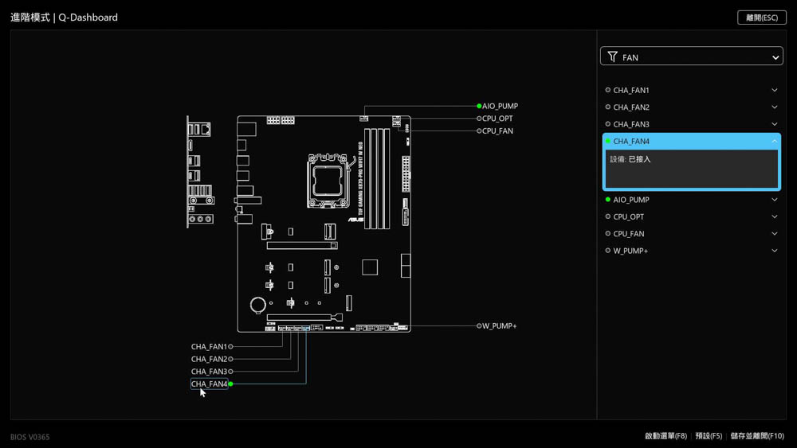The image size is (797, 448).
Task: Select CPU_OPT in the fan list
Action: [x=629, y=216]
